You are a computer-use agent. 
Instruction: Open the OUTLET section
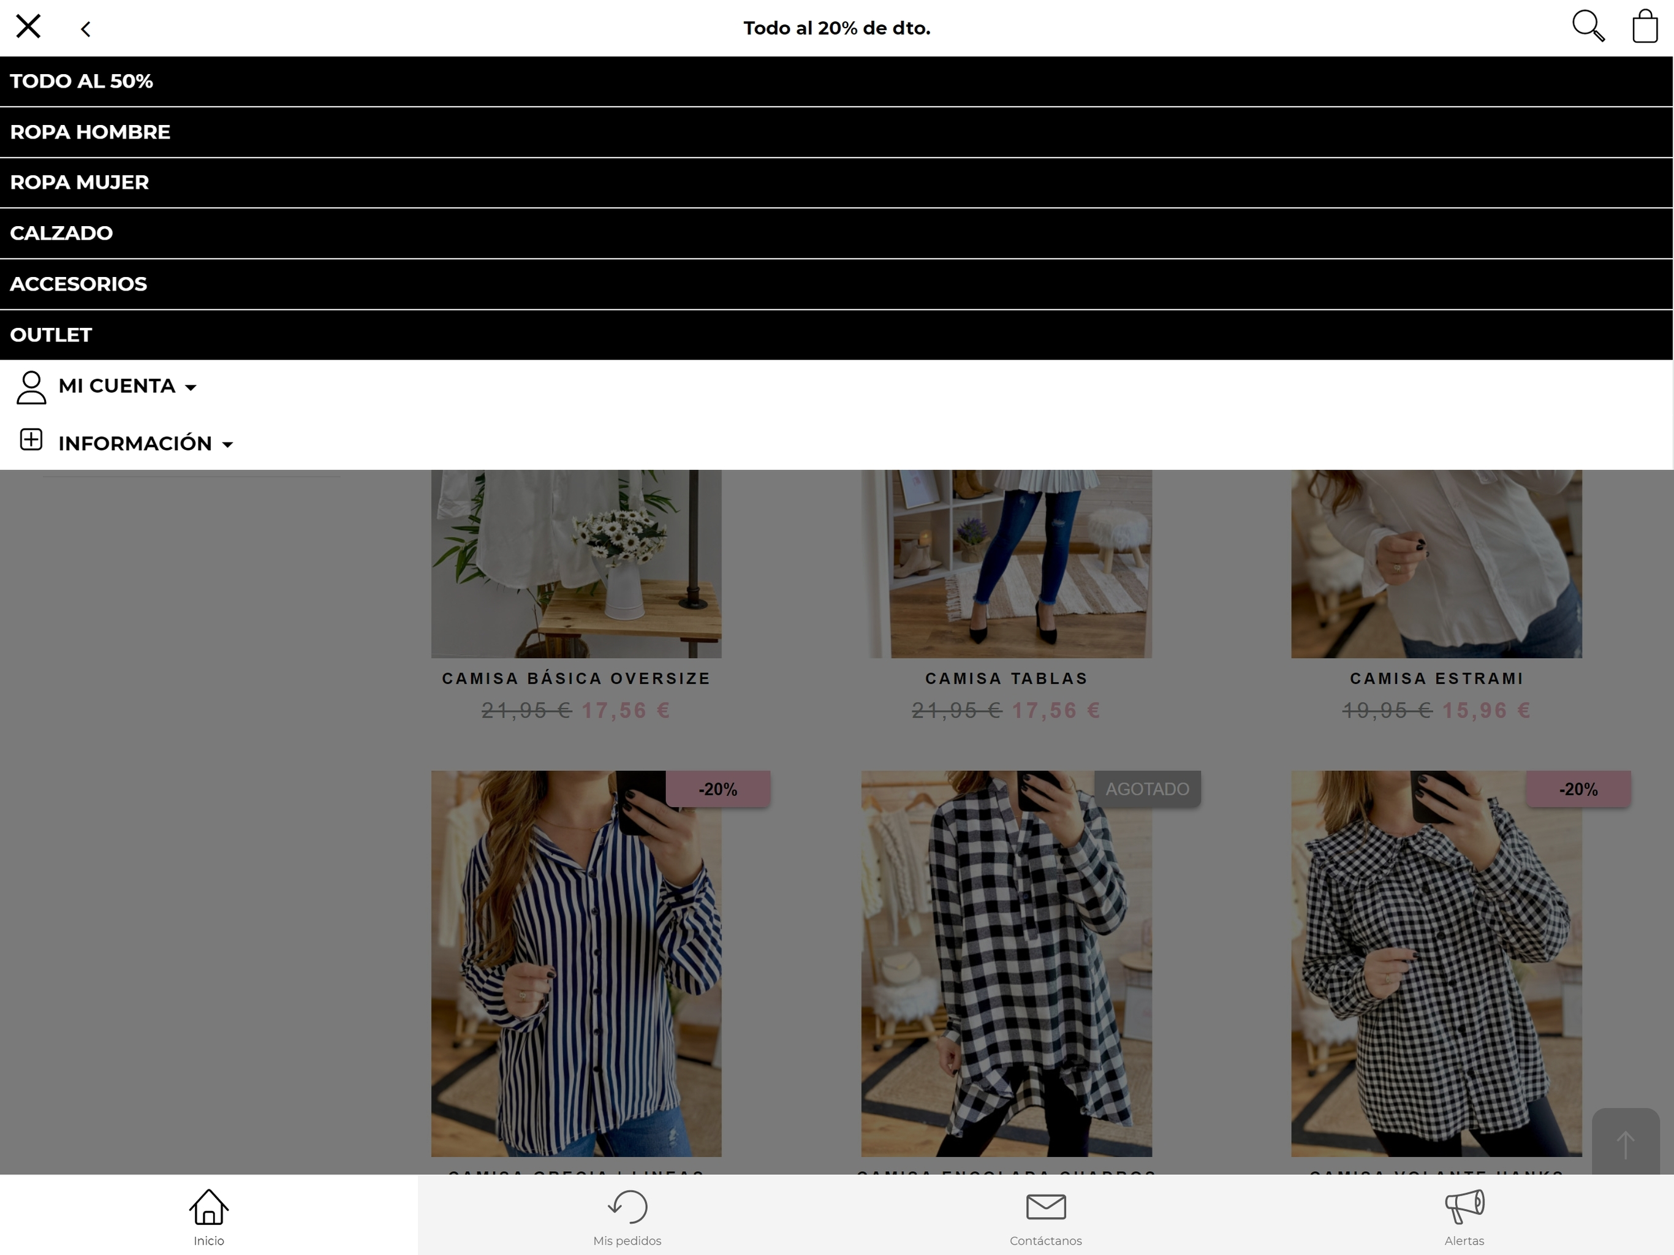click(x=51, y=335)
